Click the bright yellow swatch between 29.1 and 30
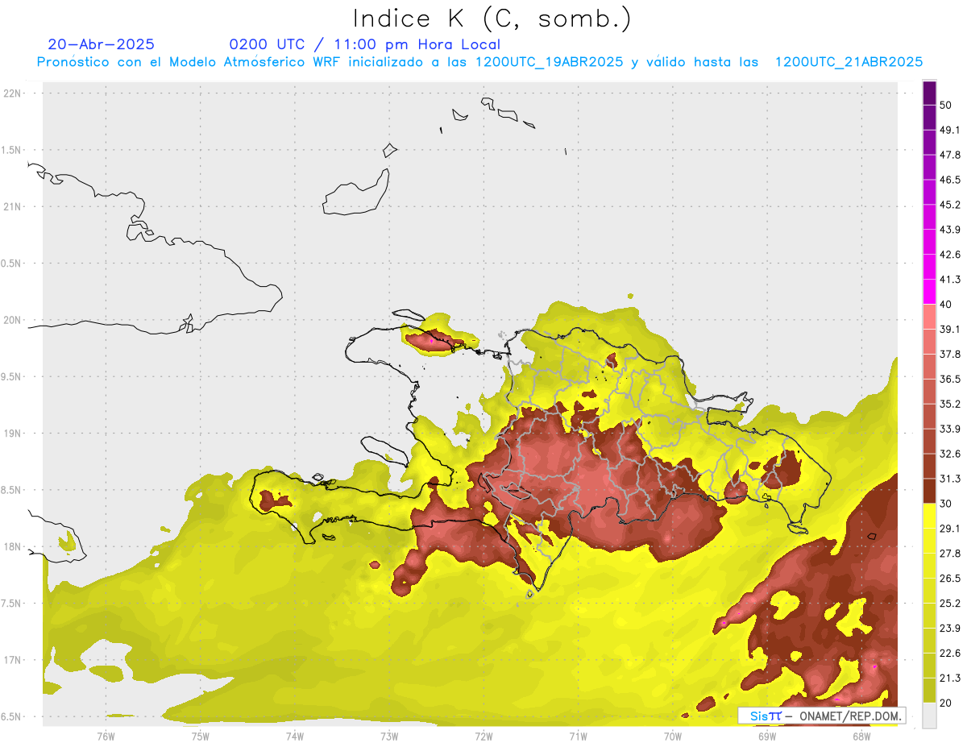967x747 pixels. coord(929,517)
